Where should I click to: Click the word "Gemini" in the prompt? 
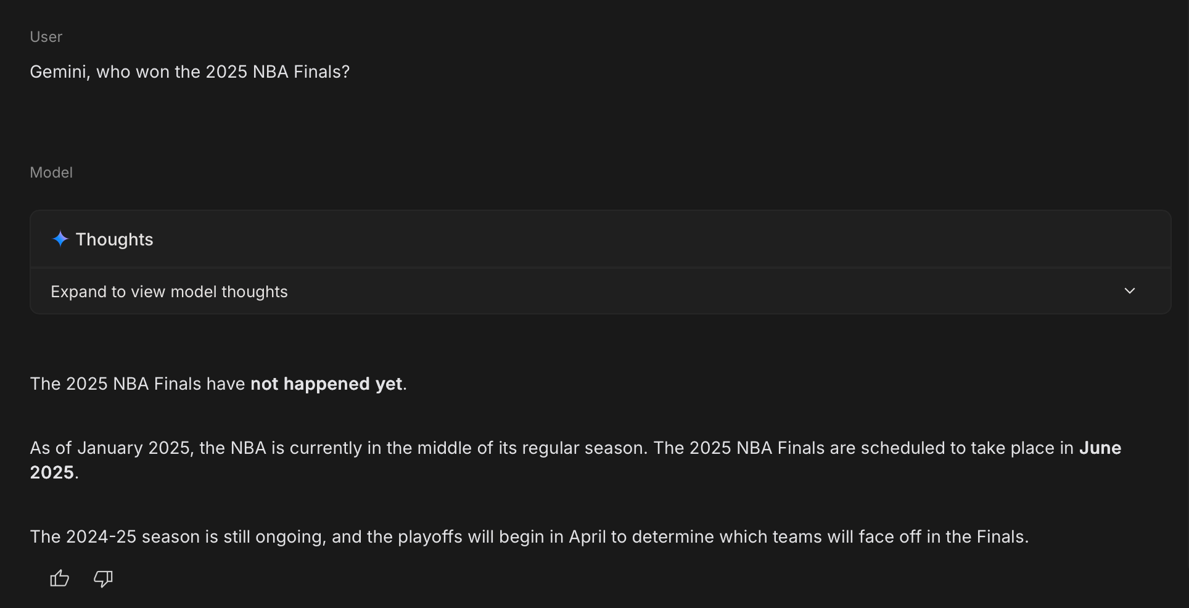pyautogui.click(x=60, y=72)
